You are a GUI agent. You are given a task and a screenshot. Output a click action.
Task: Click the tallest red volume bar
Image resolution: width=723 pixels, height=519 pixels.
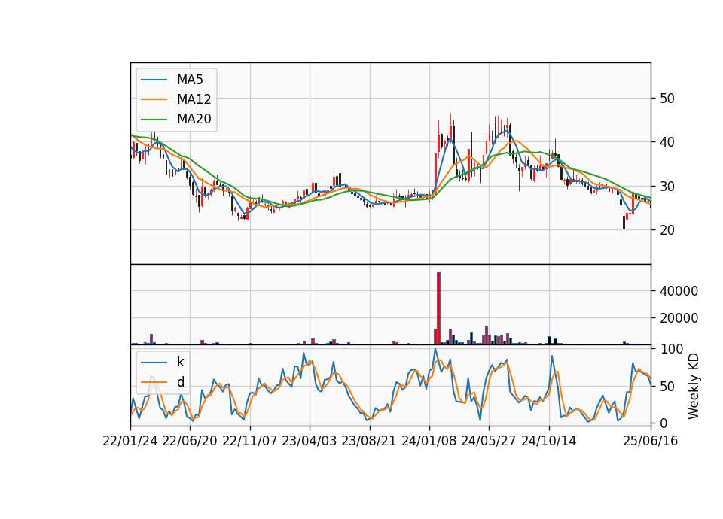438,308
